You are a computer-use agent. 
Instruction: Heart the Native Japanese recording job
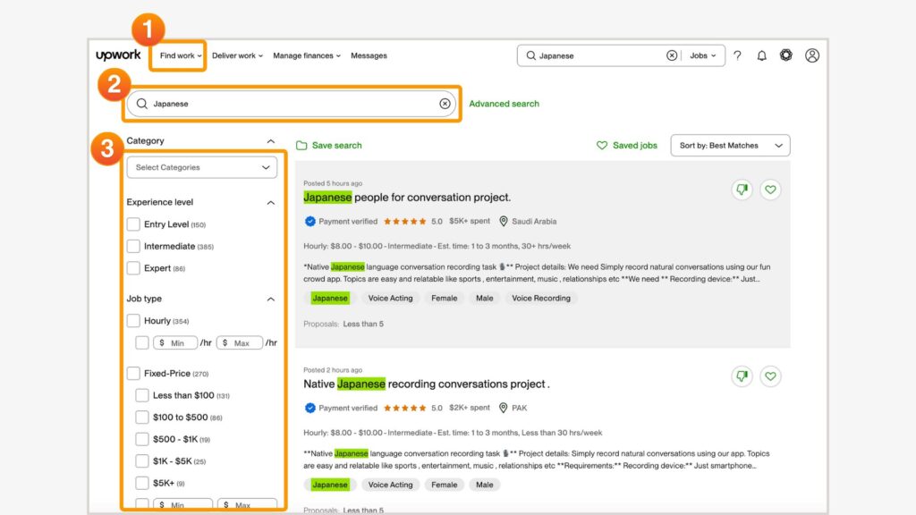(x=770, y=376)
